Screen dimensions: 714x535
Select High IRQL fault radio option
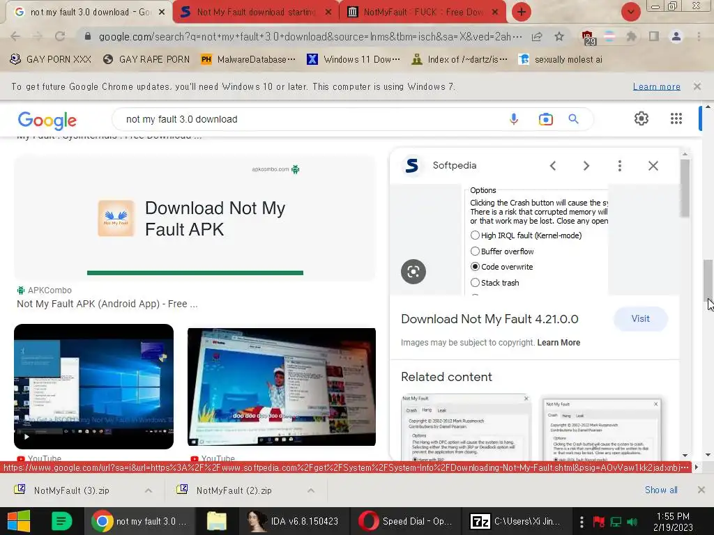[475, 235]
